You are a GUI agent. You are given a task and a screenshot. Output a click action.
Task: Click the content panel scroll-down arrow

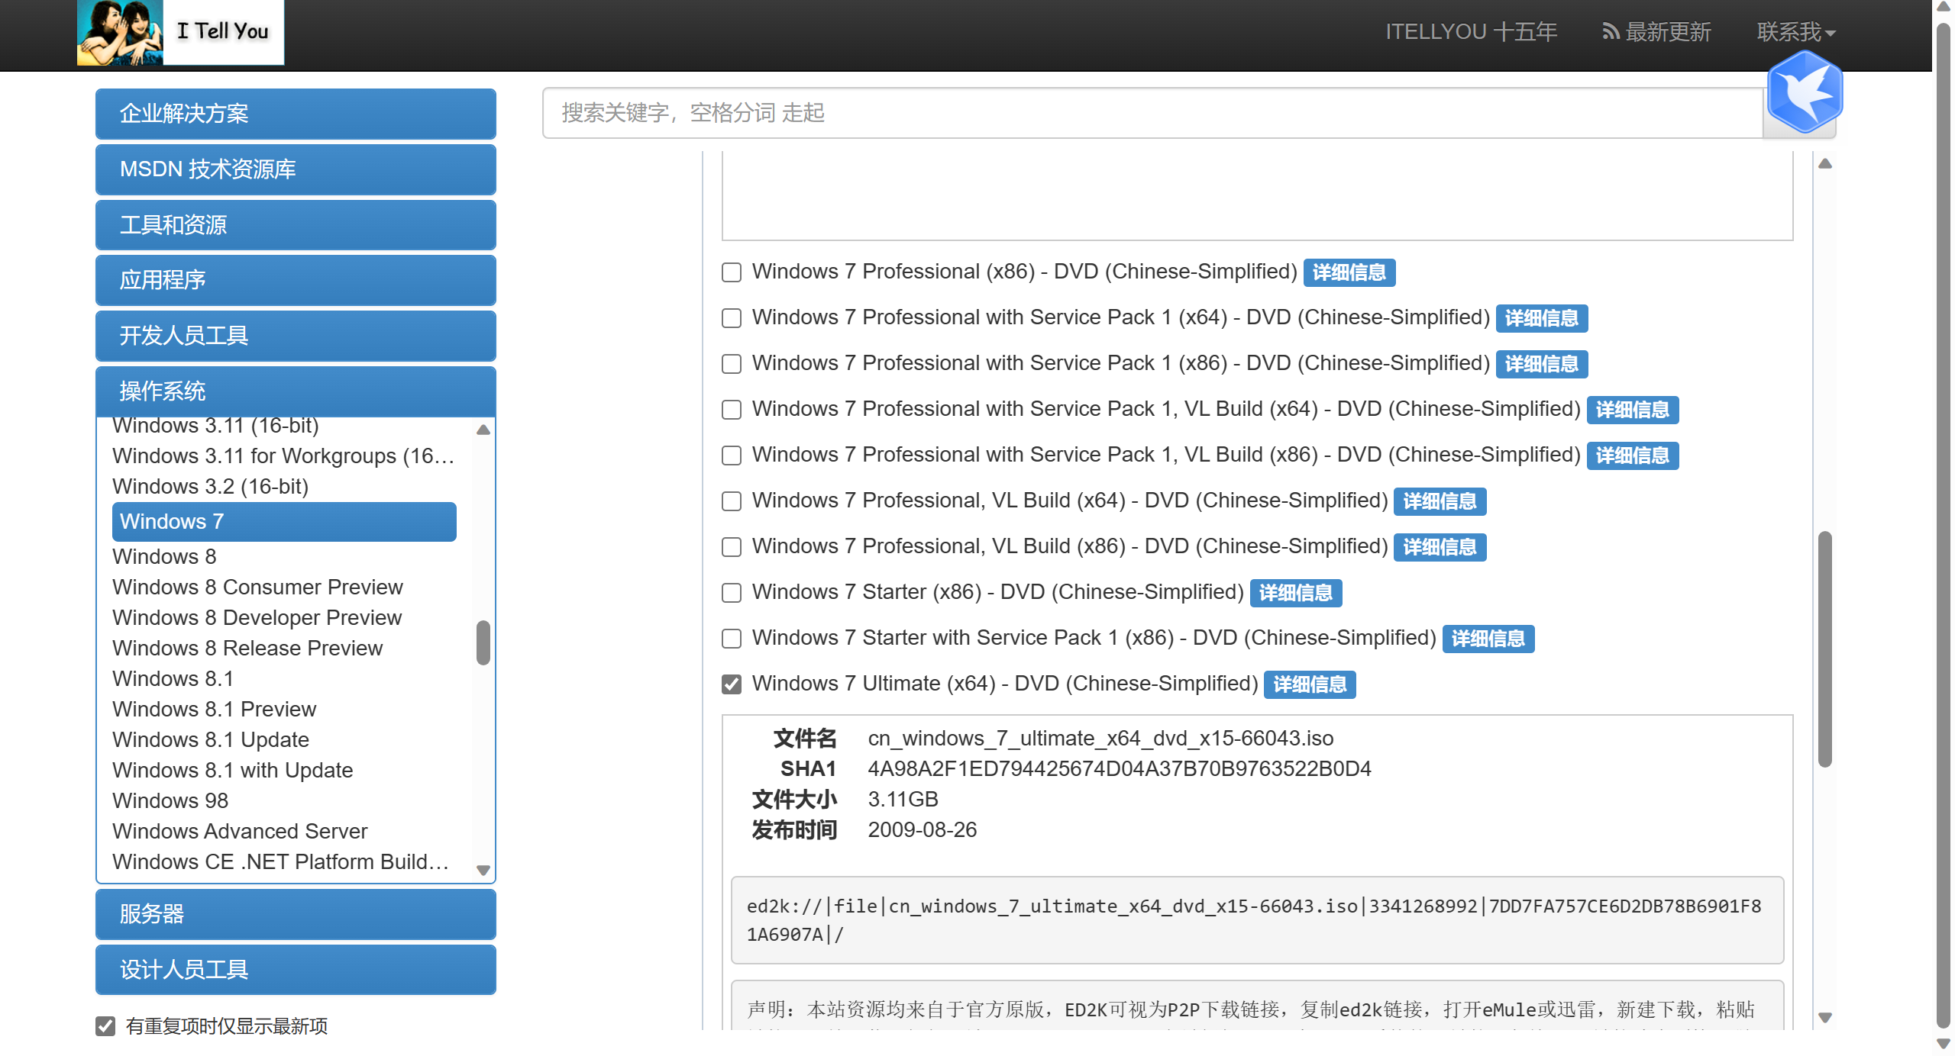(x=1825, y=1017)
